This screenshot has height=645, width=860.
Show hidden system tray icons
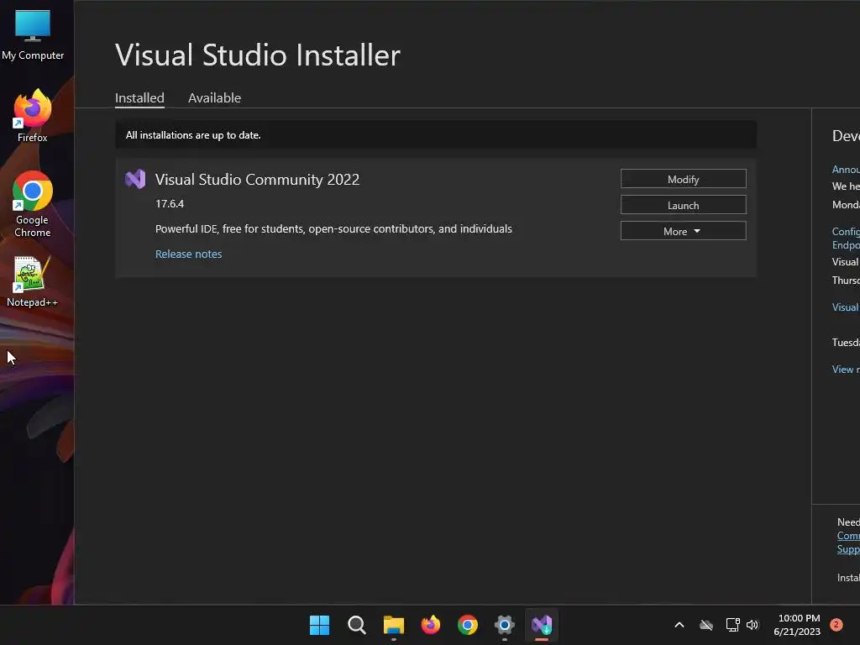point(679,625)
